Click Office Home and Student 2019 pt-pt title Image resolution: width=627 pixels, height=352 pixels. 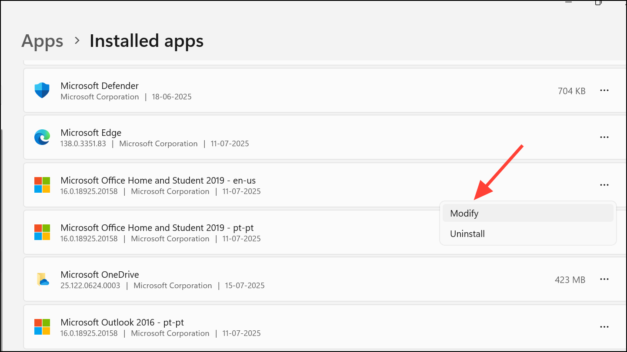[x=157, y=228]
